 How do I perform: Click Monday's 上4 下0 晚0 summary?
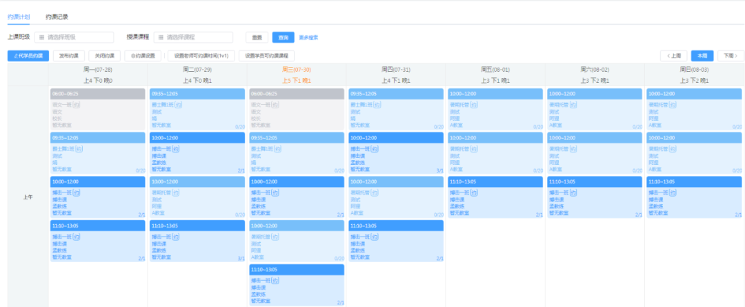tap(98, 80)
